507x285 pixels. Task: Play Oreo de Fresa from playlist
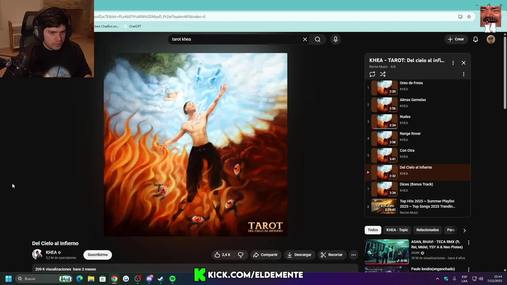417,88
